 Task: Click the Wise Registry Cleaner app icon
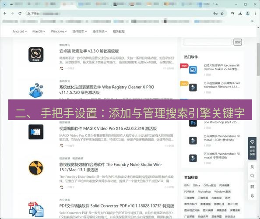point(36,90)
